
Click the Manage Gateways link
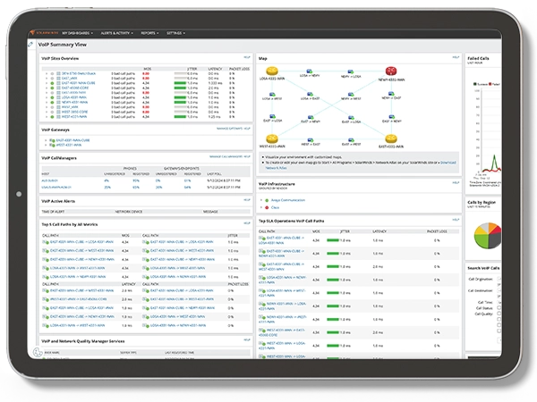pyautogui.click(x=229, y=129)
